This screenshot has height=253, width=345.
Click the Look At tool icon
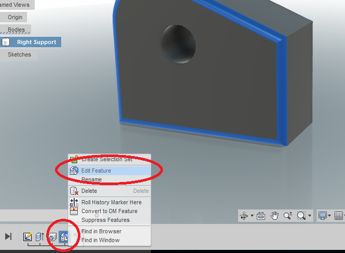[x=261, y=216]
